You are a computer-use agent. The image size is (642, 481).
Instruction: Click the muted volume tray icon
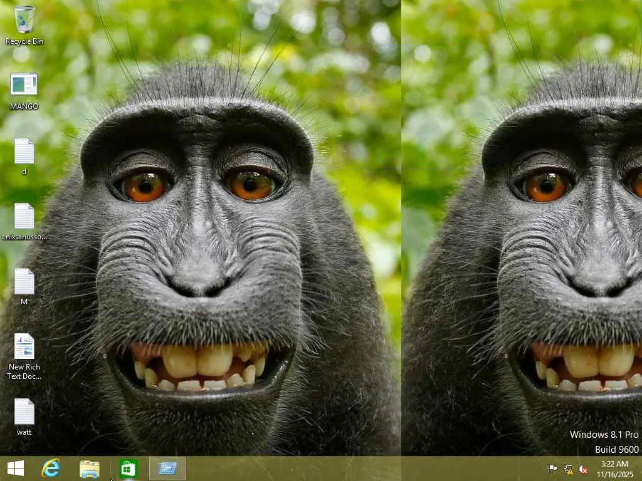[x=583, y=469]
